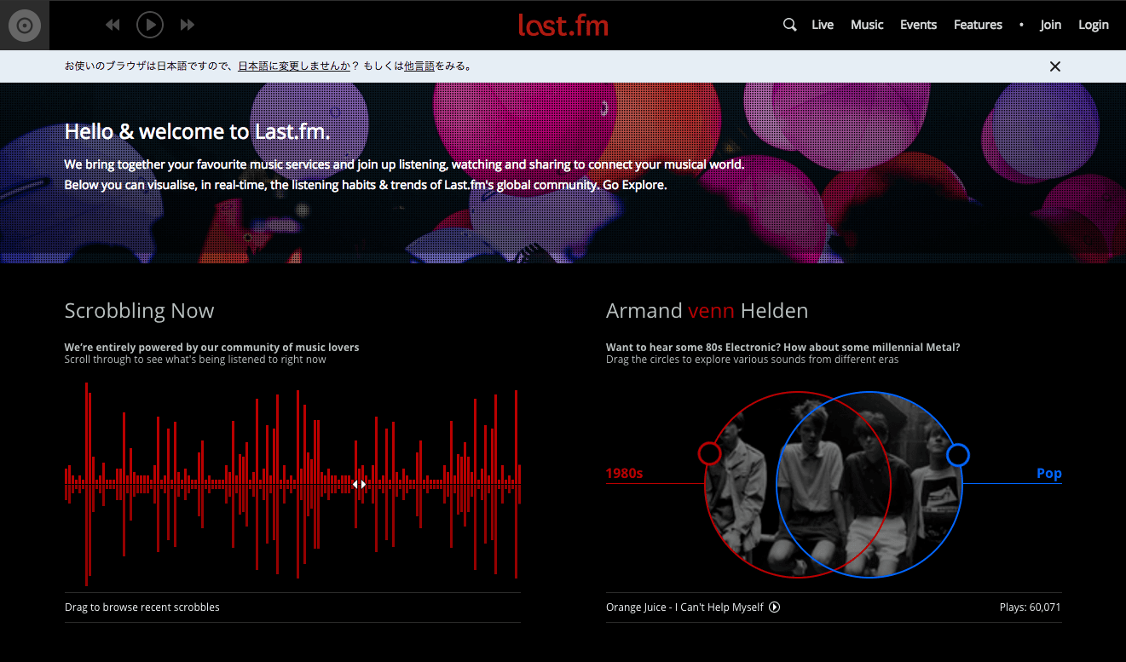Viewport: 1126px width, 662px height.
Task: Go to Last.fm home via logo
Action: tap(563, 25)
